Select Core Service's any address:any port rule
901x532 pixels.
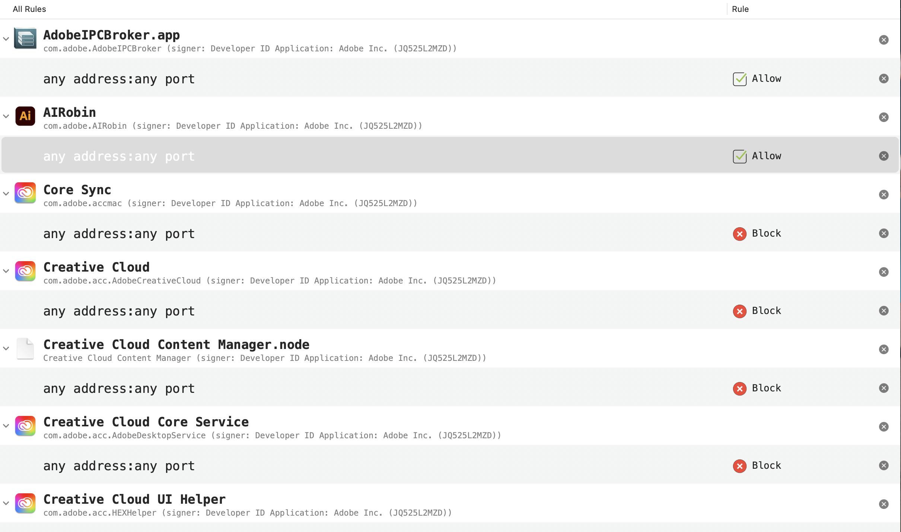(x=450, y=464)
